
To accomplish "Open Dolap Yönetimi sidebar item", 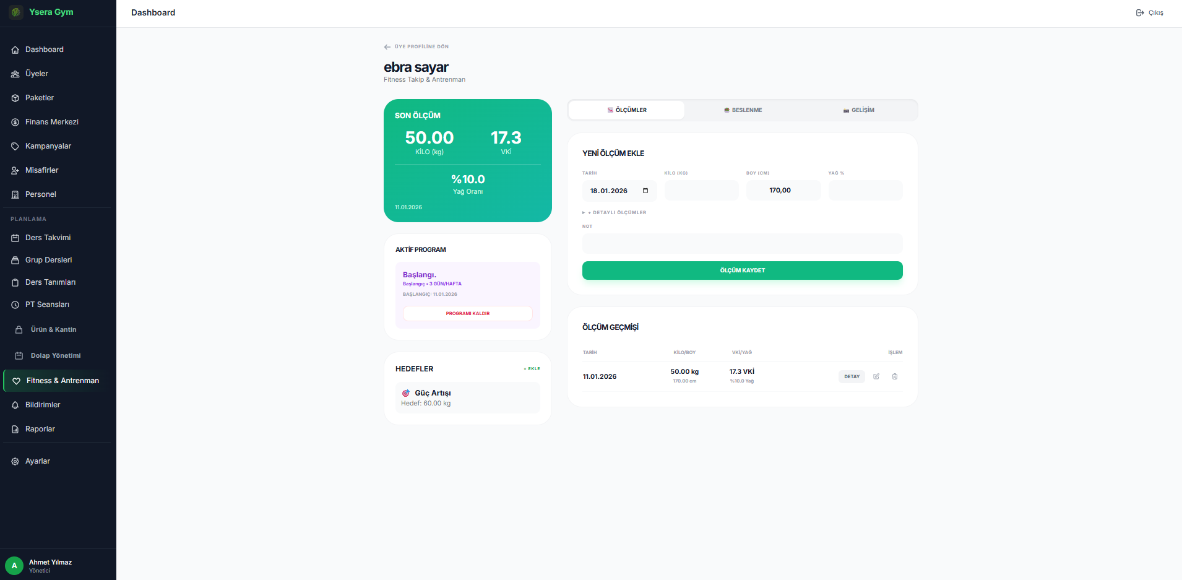I will 55,356.
